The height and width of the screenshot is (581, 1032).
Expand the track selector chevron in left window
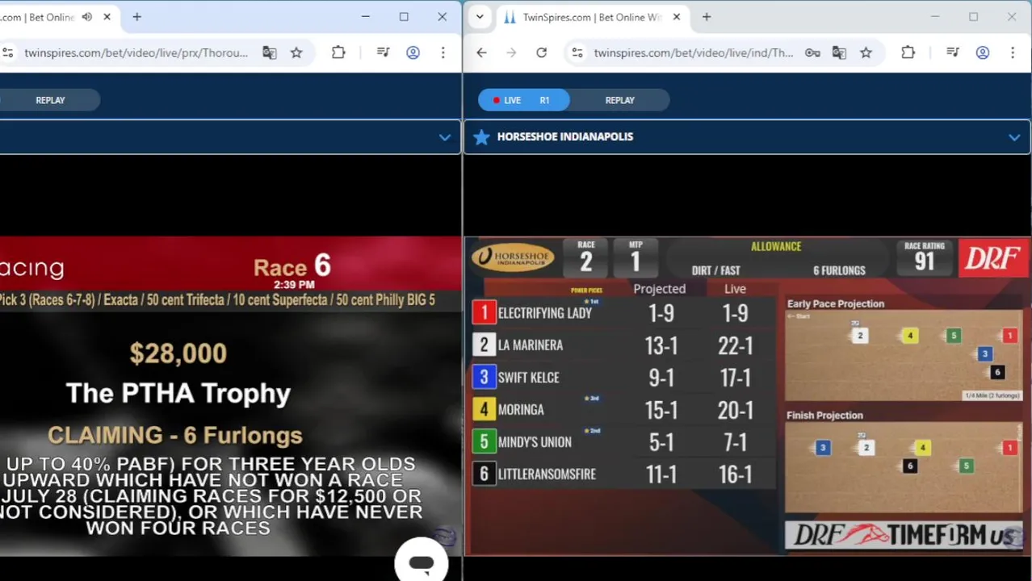pyautogui.click(x=444, y=137)
